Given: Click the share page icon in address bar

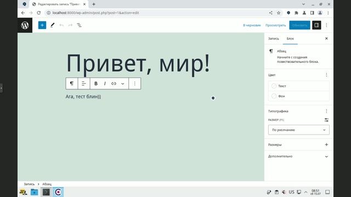Looking at the screenshot, I should click(x=270, y=13).
